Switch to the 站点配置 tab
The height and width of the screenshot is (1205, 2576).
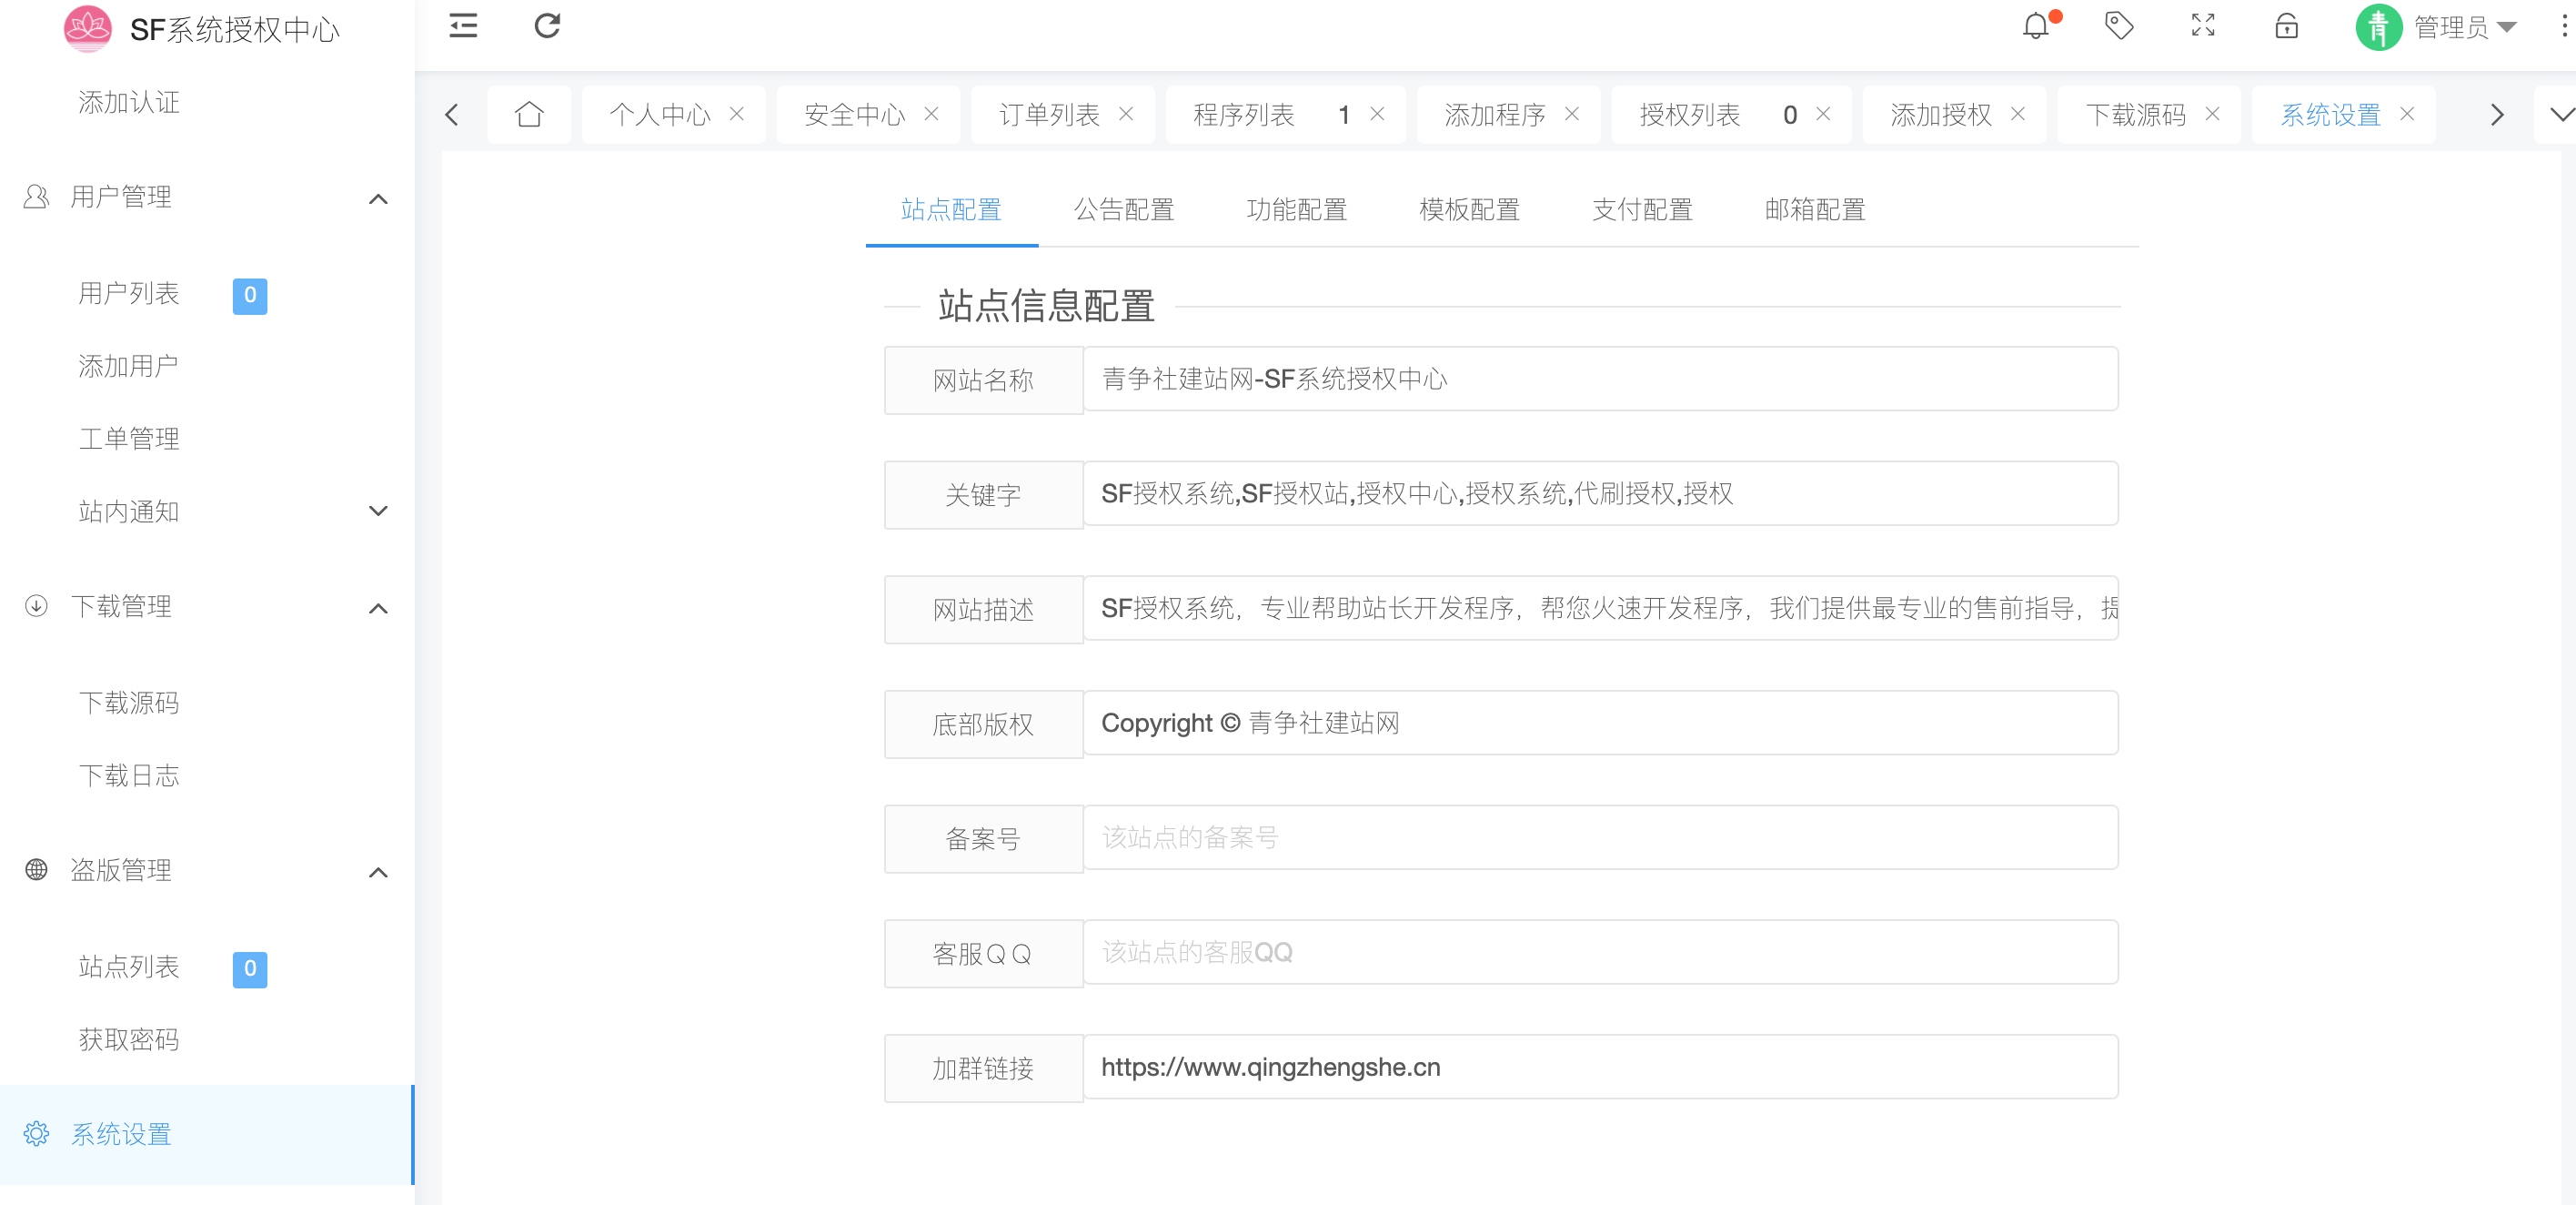[951, 209]
